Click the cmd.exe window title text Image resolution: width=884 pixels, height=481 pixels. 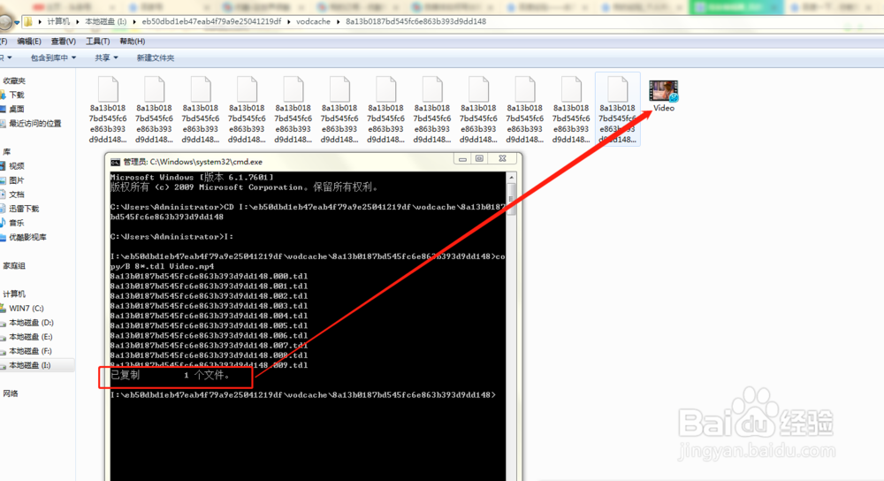(193, 162)
